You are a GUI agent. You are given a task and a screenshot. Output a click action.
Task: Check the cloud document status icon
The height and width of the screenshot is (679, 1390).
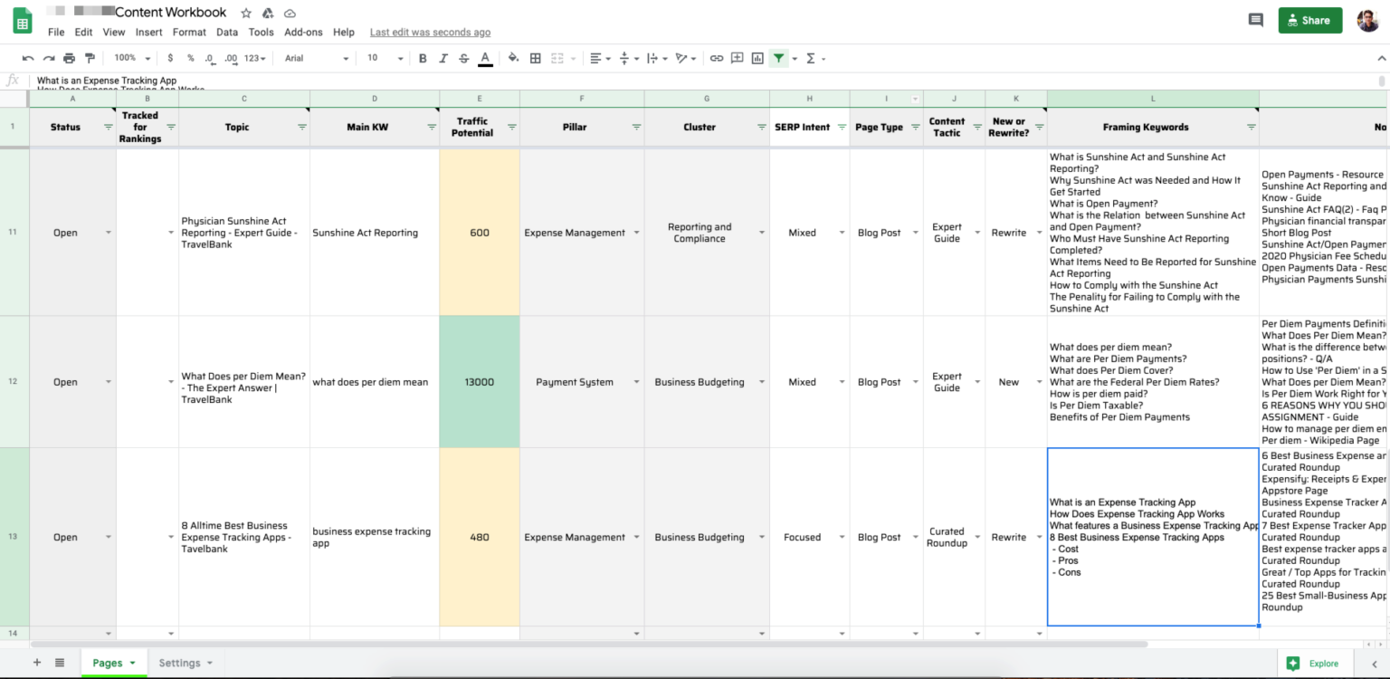[x=290, y=14]
